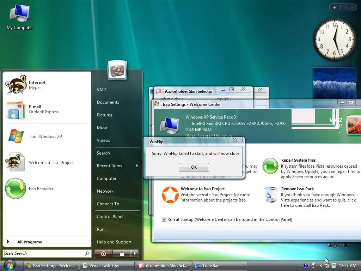Viewport: 361px width, 271px height.
Task: Switch to TransBar taskbar button
Action: pyautogui.click(x=220, y=266)
